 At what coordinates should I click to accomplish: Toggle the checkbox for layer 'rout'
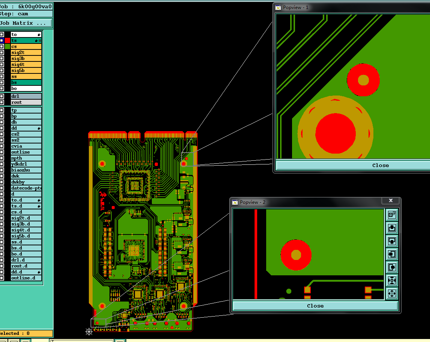tap(1, 102)
